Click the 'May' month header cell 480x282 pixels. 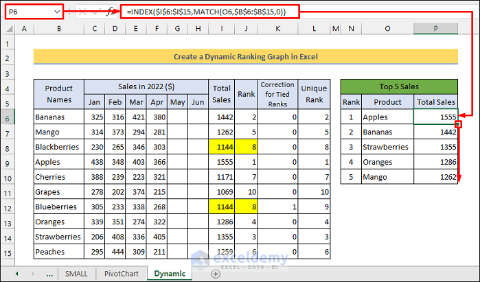tap(177, 102)
